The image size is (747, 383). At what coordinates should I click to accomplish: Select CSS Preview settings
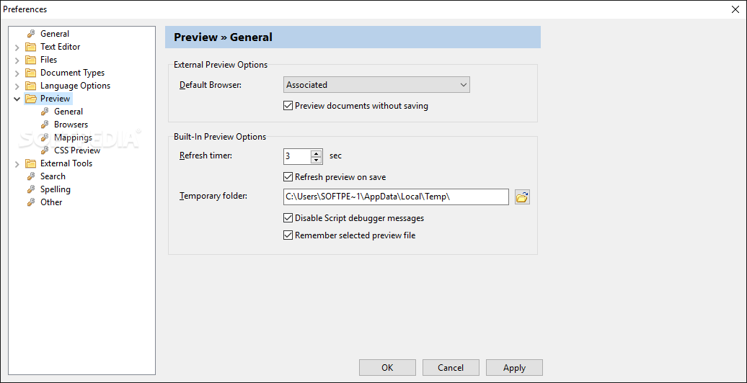click(x=77, y=150)
